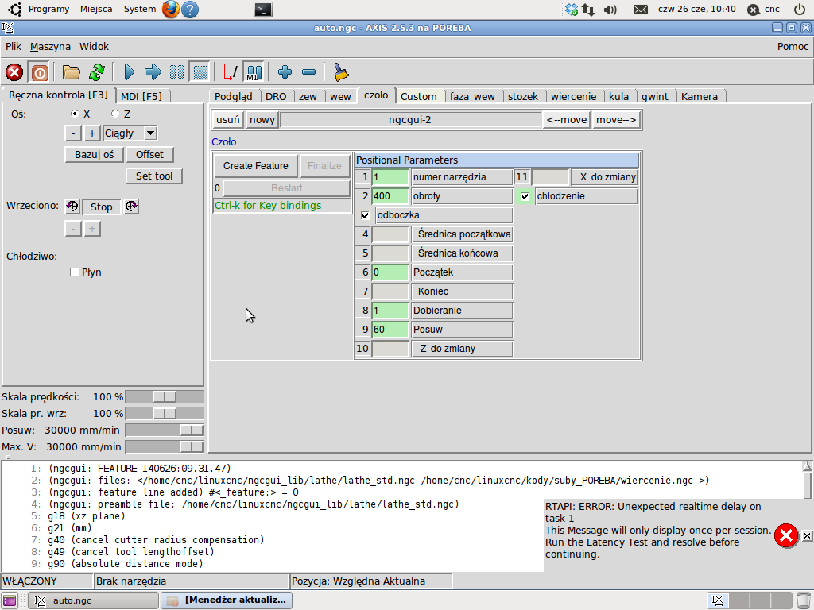Step forward with the blue arrow icon
Viewport: 814px width, 610px height.
153,72
